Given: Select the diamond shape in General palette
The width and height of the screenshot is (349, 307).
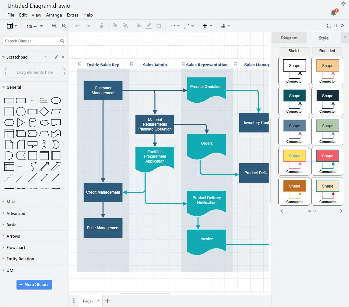Looking at the screenshot, I should pos(44,112).
